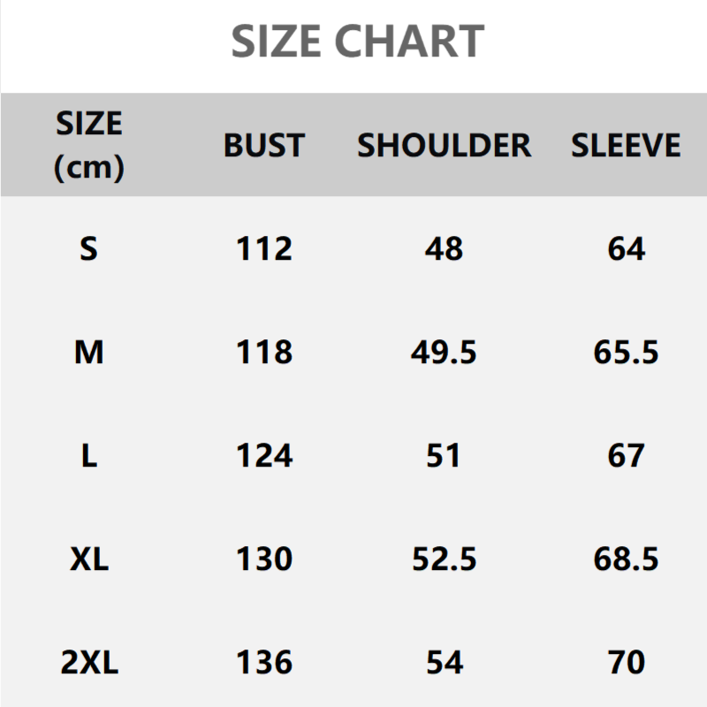Select bust value 118 for size M
Screen dimensions: 707x707
click(x=263, y=353)
